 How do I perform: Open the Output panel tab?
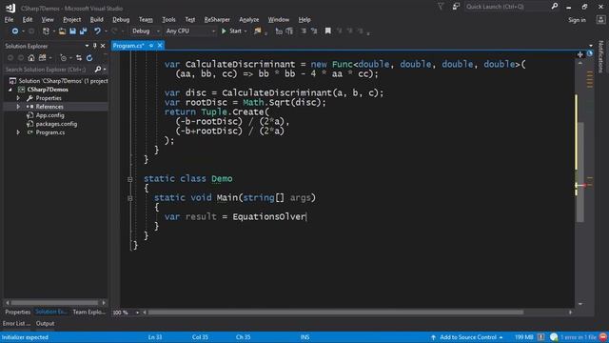pyautogui.click(x=45, y=324)
